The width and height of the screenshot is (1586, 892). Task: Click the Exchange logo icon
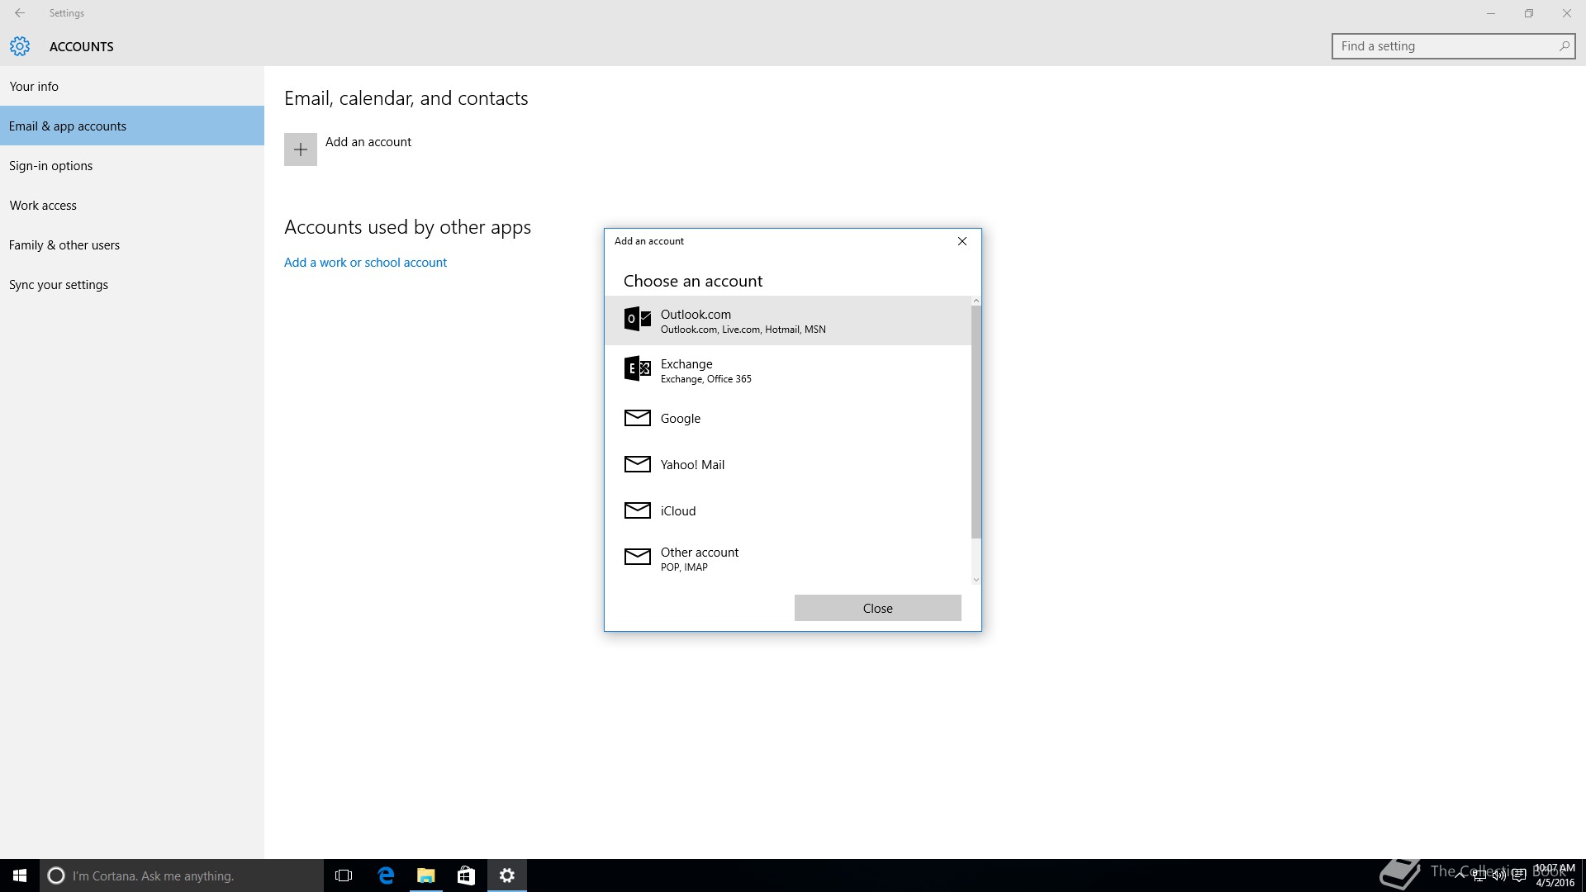point(637,368)
